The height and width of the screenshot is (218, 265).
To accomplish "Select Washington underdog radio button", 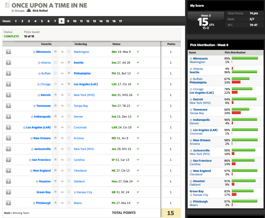I will pyautogui.click(x=69, y=51).
